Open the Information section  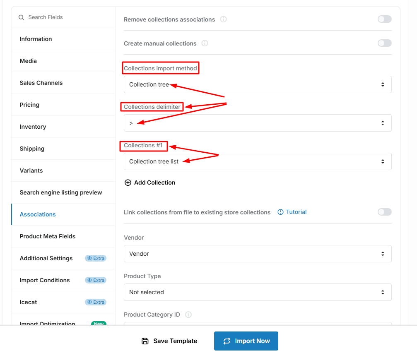pos(63,39)
